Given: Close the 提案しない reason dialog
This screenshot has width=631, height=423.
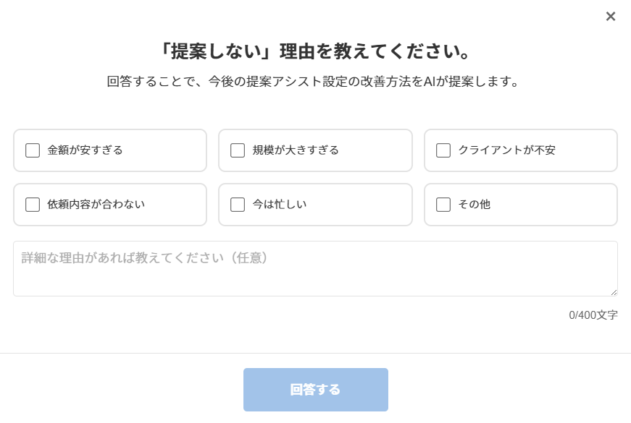Looking at the screenshot, I should tap(611, 17).
